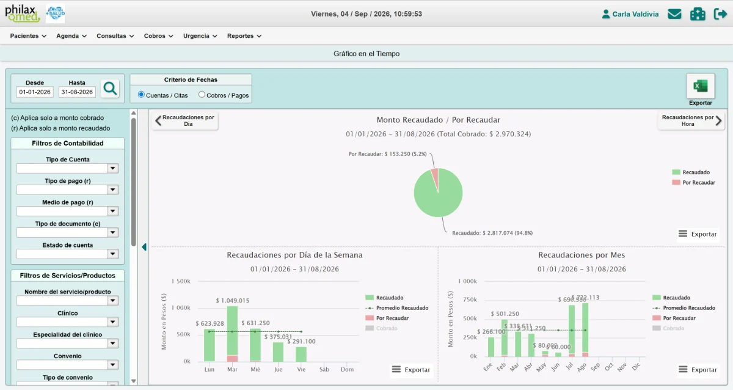This screenshot has height=390, width=733.
Task: Click the PhilaxMed logo
Action: (23, 14)
